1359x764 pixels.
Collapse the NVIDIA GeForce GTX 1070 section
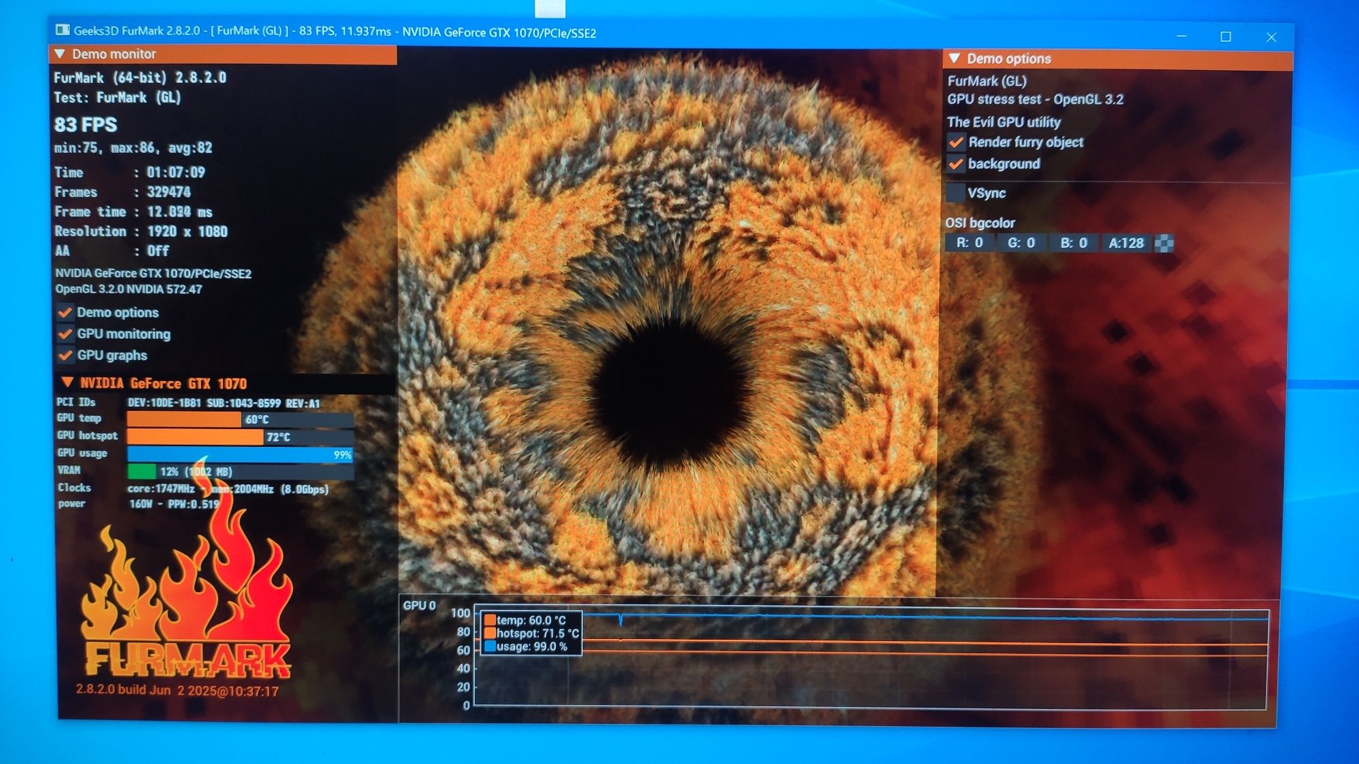tap(67, 382)
